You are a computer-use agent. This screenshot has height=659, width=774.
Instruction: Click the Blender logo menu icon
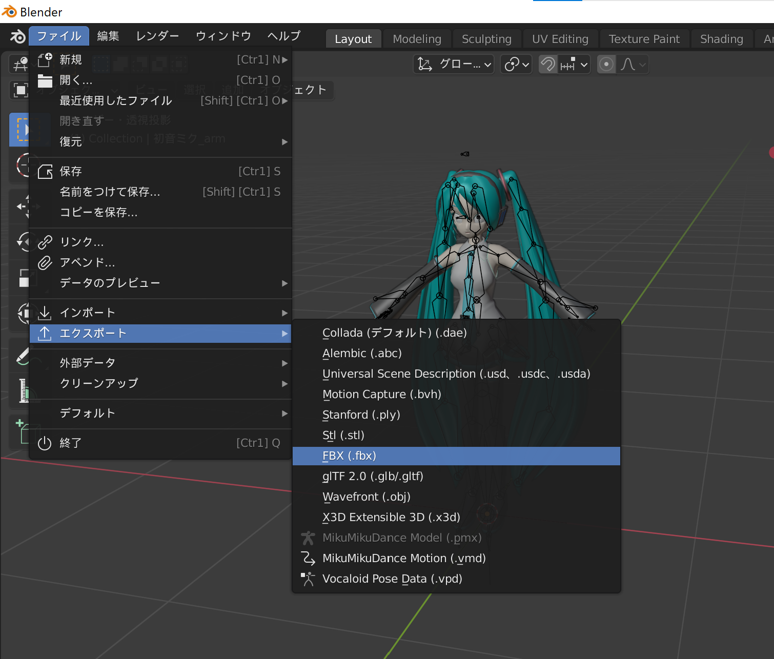tap(17, 36)
